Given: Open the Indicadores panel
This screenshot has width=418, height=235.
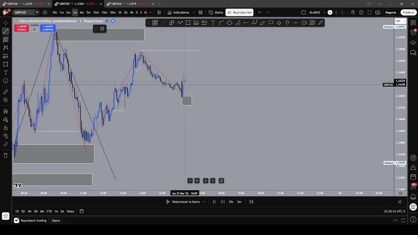Looking at the screenshot, I should [x=178, y=12].
